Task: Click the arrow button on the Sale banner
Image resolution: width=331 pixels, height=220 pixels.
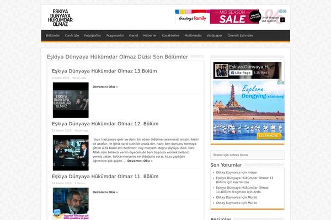Action: coord(282,20)
